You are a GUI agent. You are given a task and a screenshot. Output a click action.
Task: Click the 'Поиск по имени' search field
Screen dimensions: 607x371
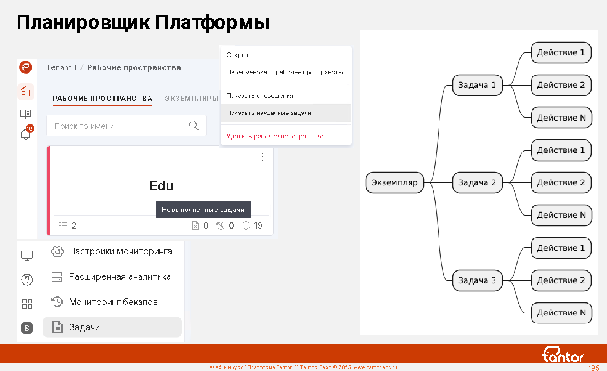coord(119,126)
